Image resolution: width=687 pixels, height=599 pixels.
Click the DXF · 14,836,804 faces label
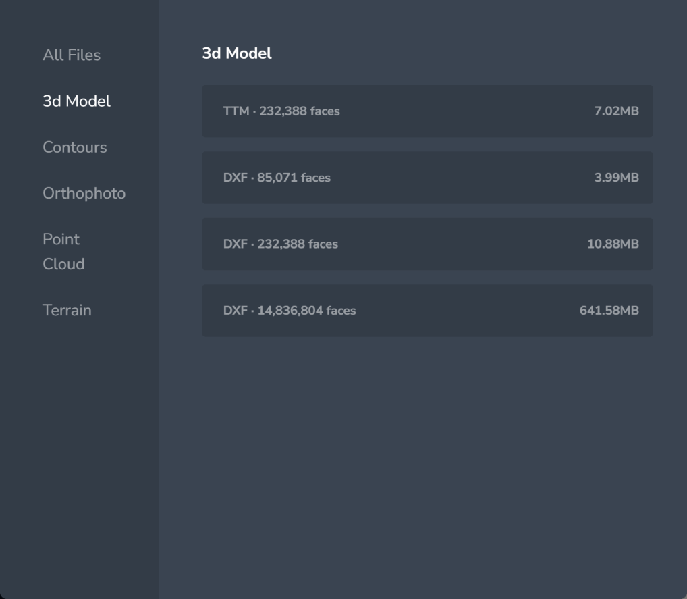pos(290,310)
